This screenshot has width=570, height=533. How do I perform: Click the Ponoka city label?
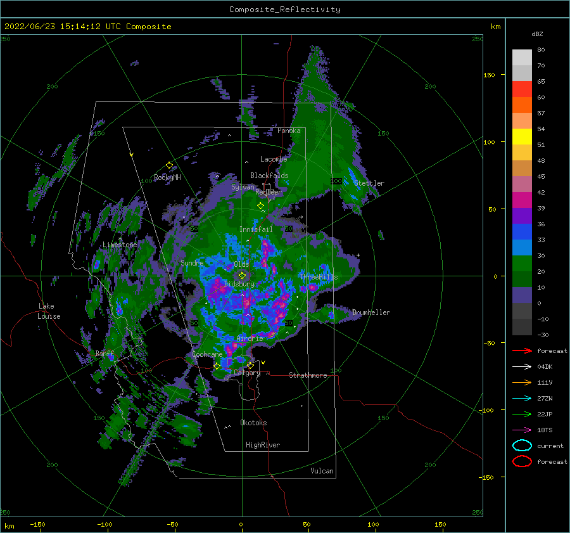pyautogui.click(x=289, y=131)
